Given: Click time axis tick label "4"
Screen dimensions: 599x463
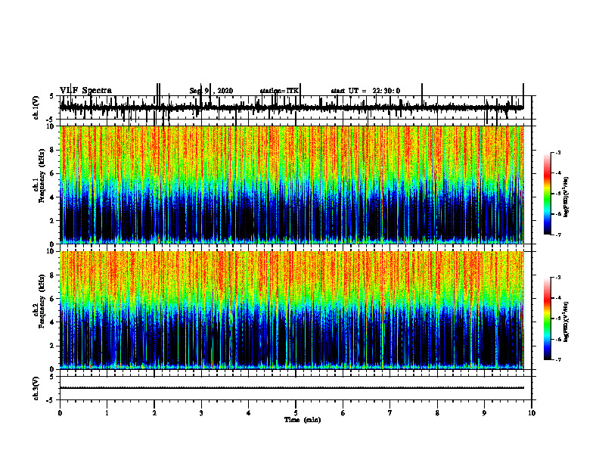Looking at the screenshot, I should pos(249,413).
